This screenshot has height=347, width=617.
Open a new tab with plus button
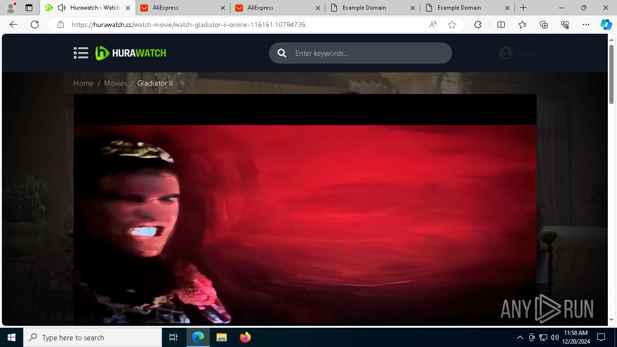click(x=523, y=8)
